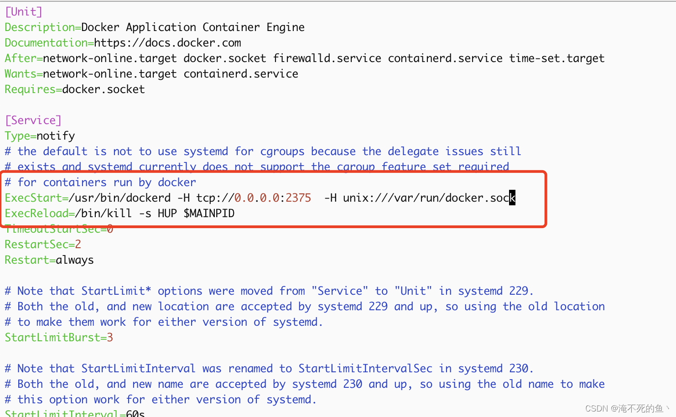Click the RestartSec=2 line
Image resolution: width=676 pixels, height=417 pixels.
43,245
